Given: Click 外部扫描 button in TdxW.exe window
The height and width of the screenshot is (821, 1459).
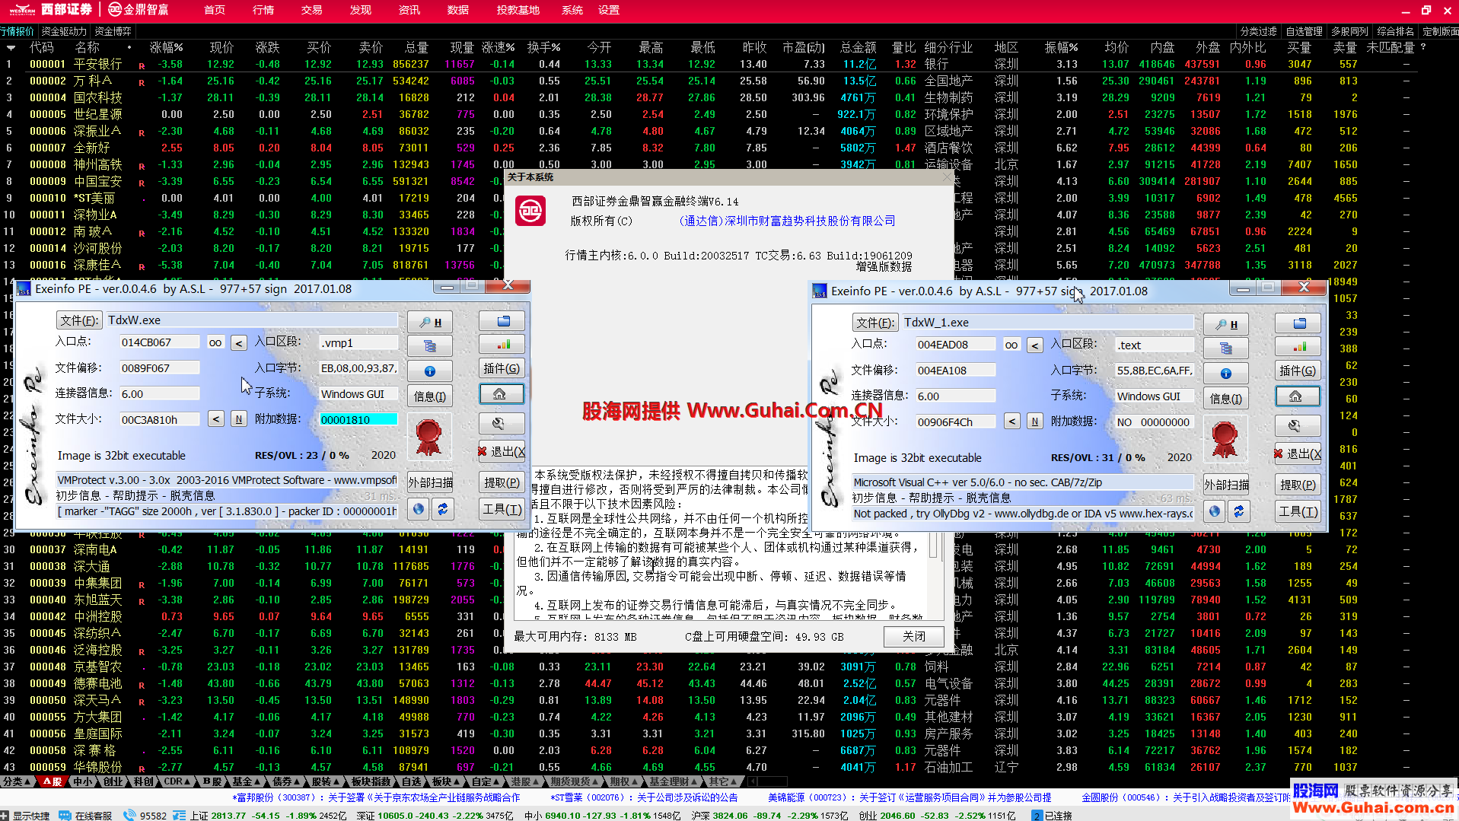Looking at the screenshot, I should 430,482.
